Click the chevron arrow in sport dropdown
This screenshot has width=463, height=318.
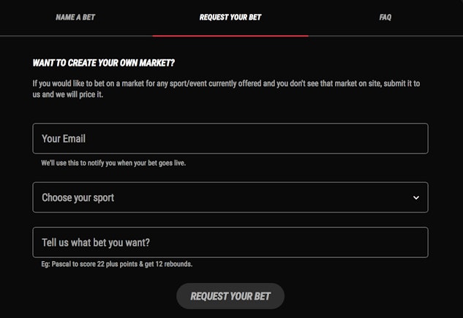(x=415, y=197)
